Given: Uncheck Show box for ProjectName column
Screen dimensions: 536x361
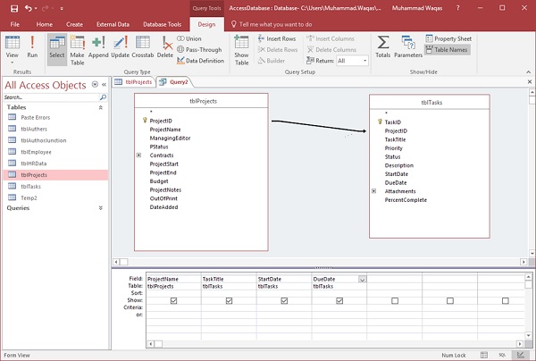Looking at the screenshot, I should (173, 300).
